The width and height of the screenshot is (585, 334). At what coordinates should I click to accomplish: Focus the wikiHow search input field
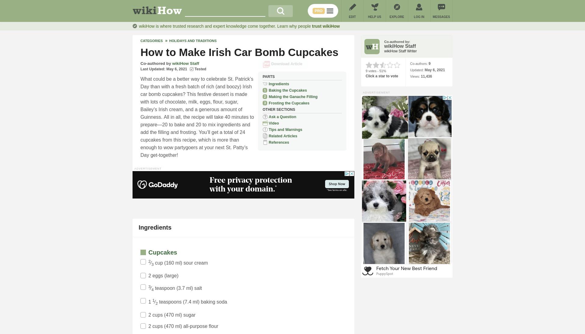pos(225,11)
